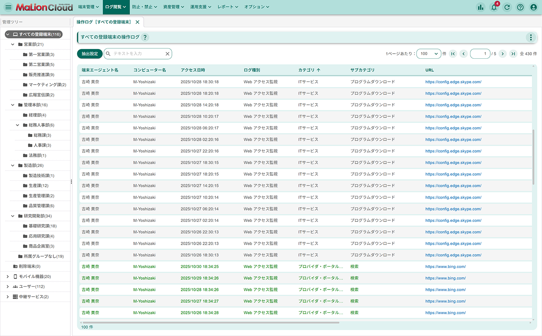Viewport: 542px width, 336px height.
Task: Open the help question mark in header
Action: click(x=520, y=7)
